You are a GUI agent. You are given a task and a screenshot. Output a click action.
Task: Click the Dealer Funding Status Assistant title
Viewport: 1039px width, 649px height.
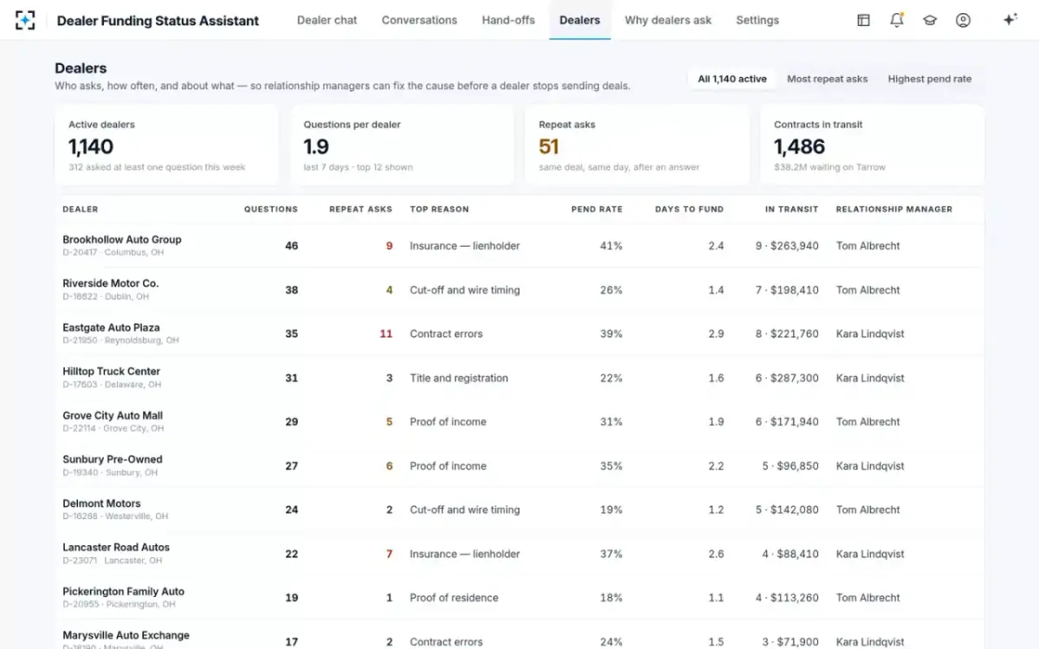tap(158, 20)
